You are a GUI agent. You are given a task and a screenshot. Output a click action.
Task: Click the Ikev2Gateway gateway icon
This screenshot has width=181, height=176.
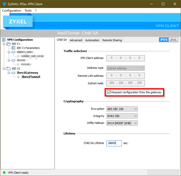pyautogui.click(x=13, y=73)
